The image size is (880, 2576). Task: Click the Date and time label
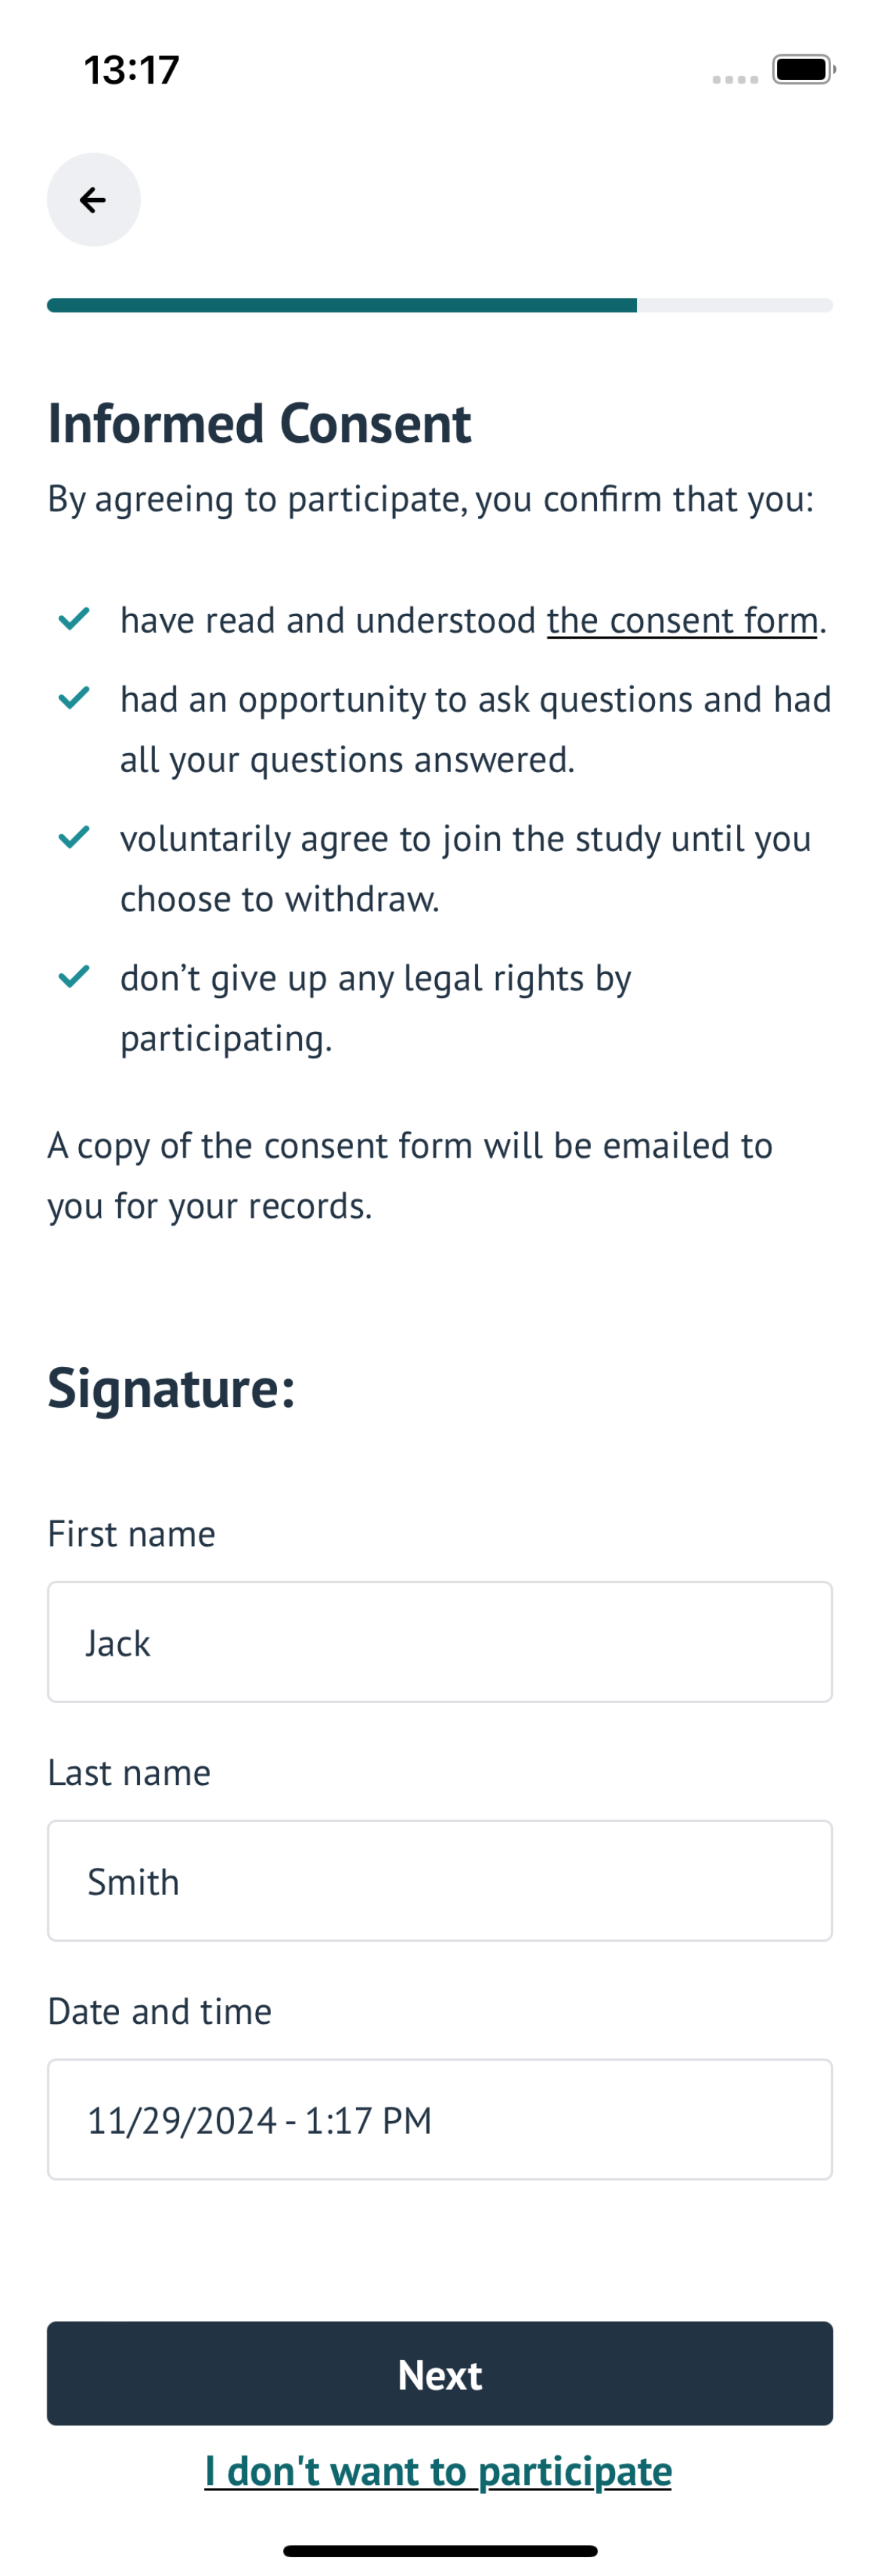coord(160,2012)
